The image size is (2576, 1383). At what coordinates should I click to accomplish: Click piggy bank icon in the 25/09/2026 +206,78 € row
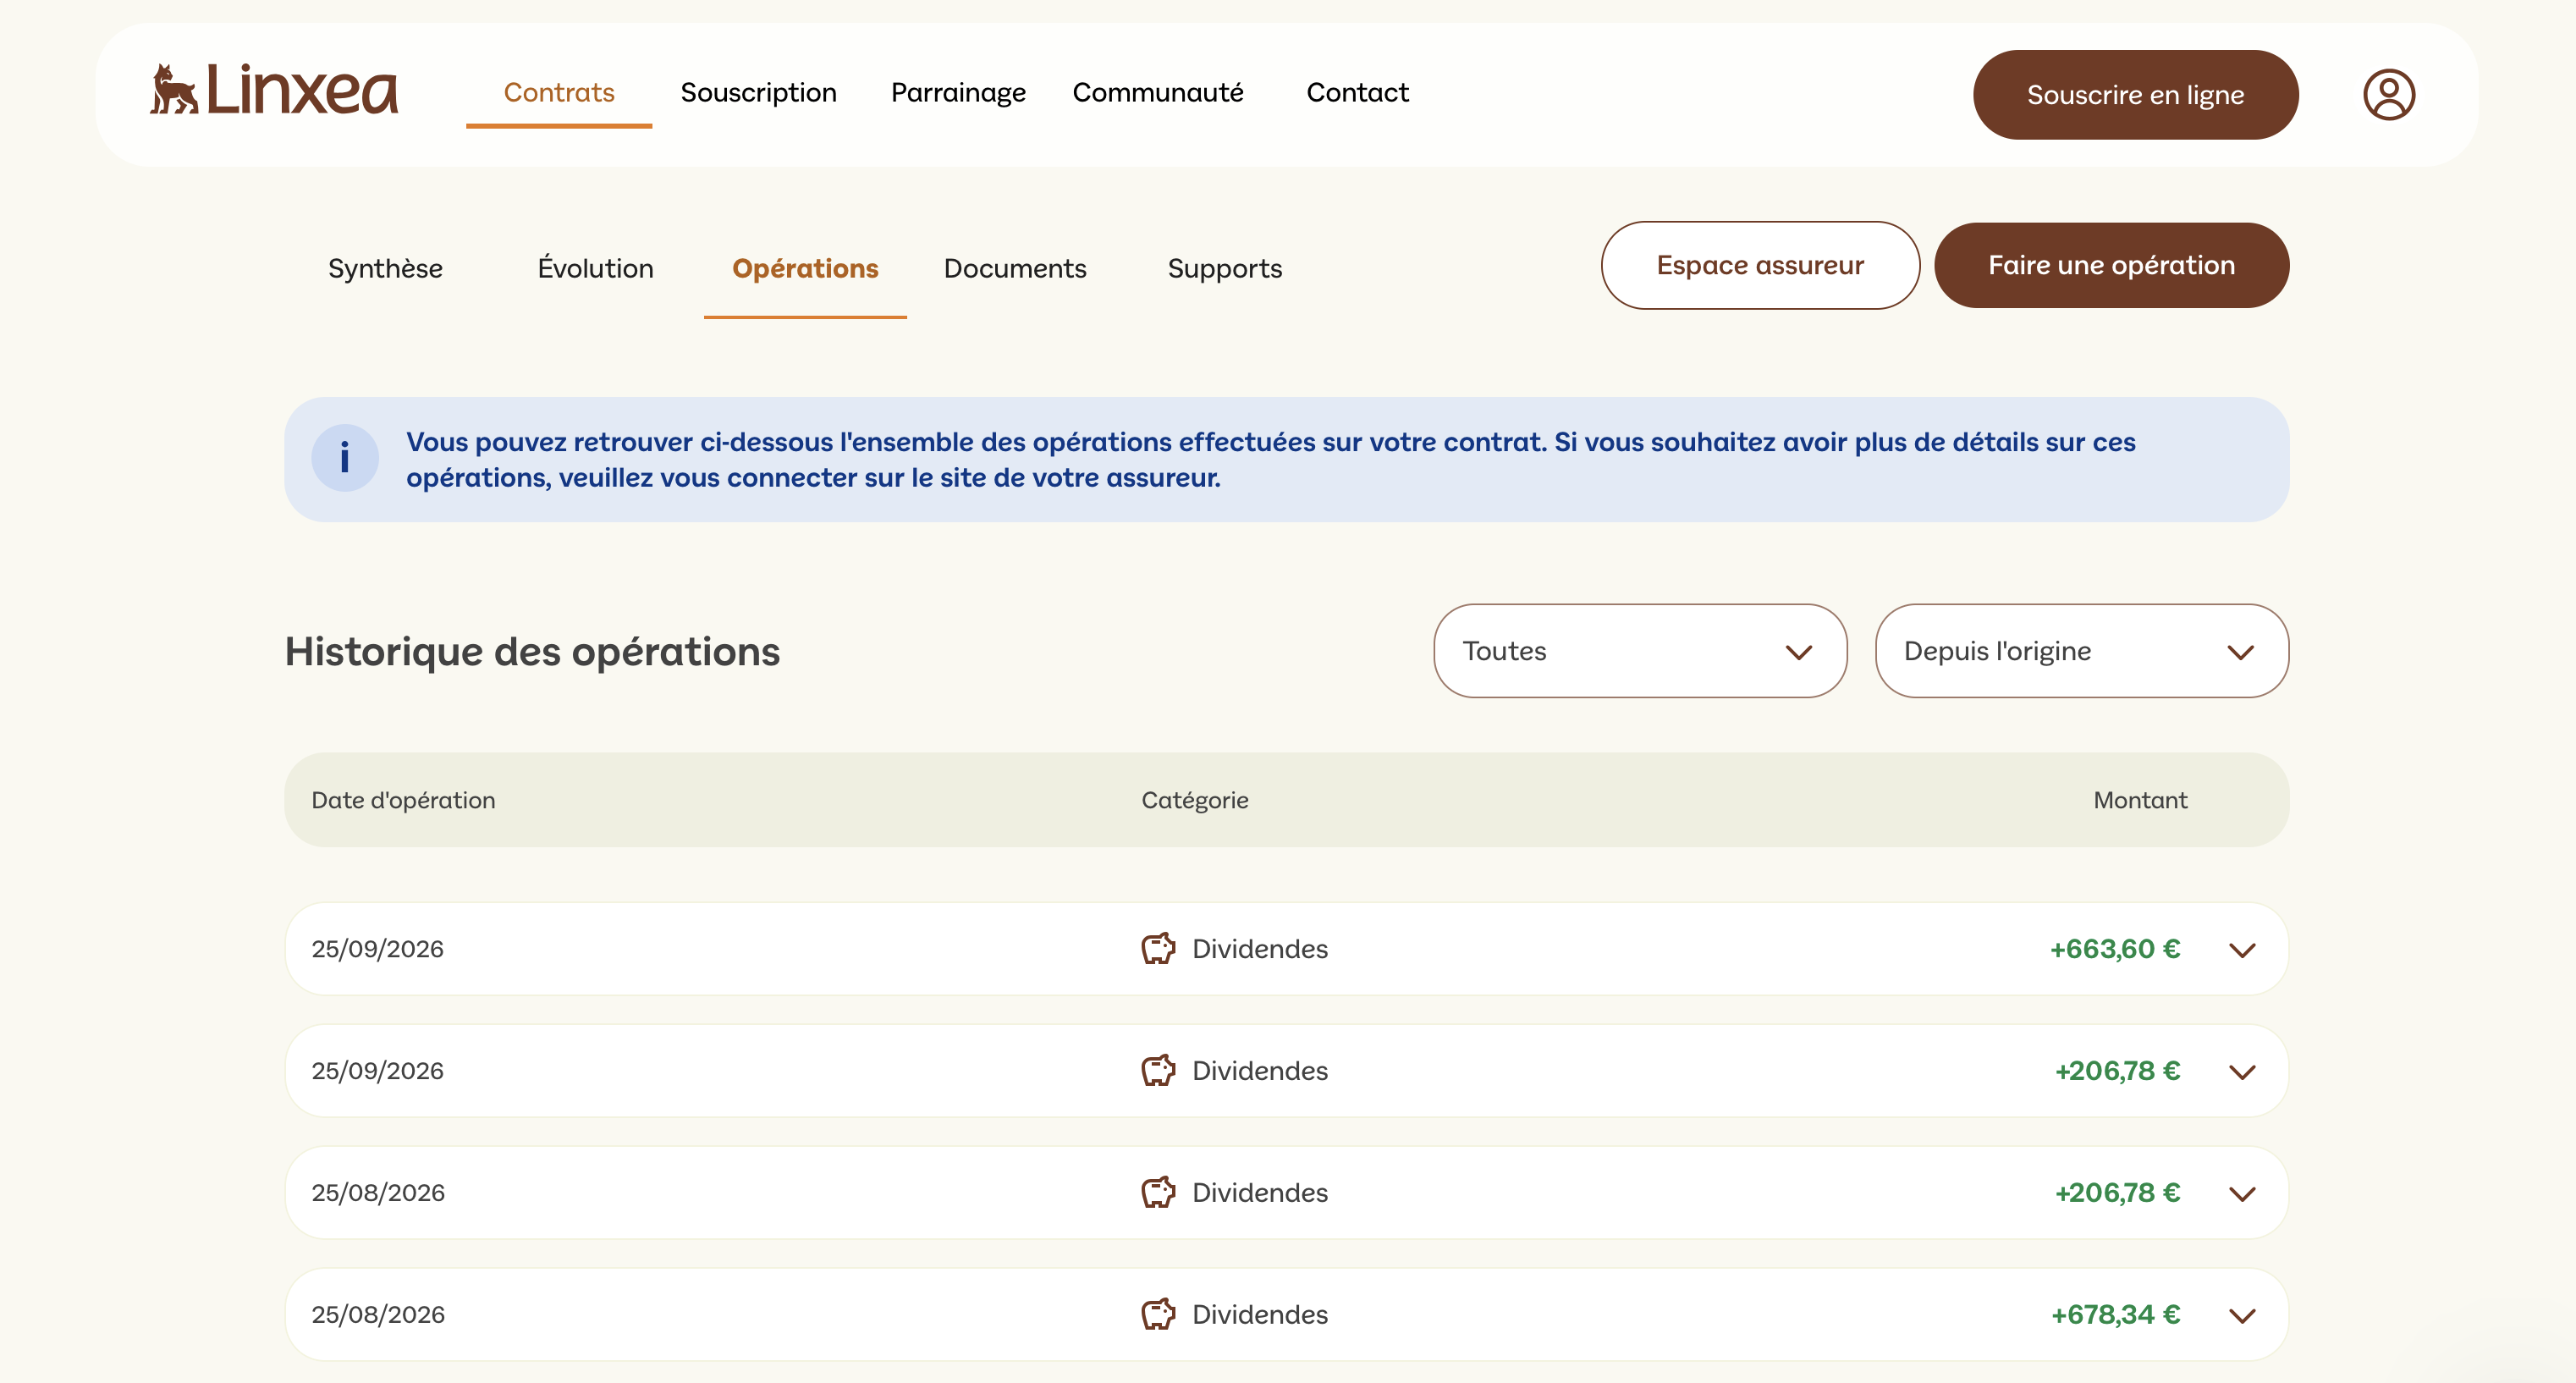coord(1158,1071)
